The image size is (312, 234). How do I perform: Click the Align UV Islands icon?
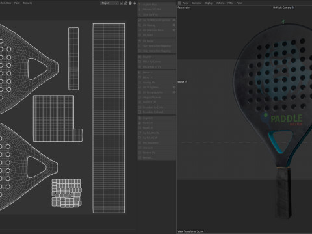point(140,97)
